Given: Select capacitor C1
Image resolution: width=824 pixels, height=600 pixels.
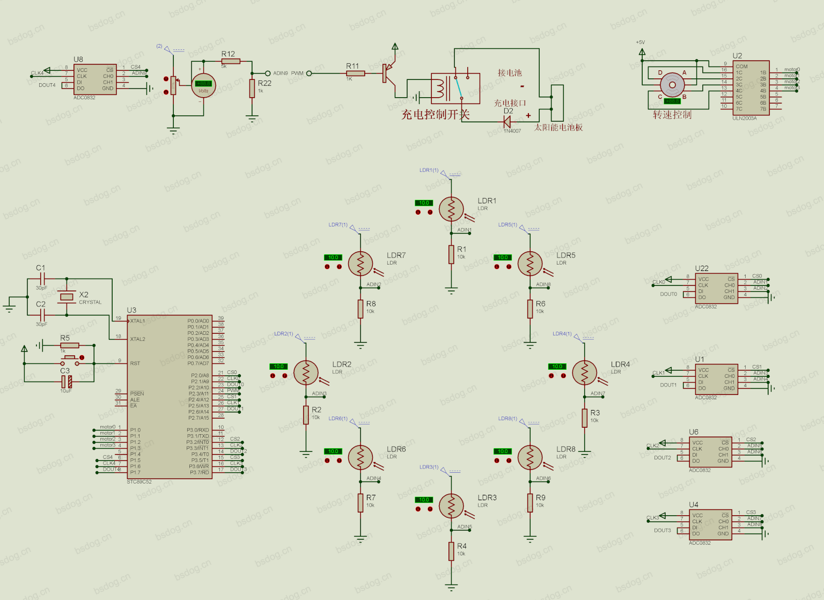Looking at the screenshot, I should (42, 279).
